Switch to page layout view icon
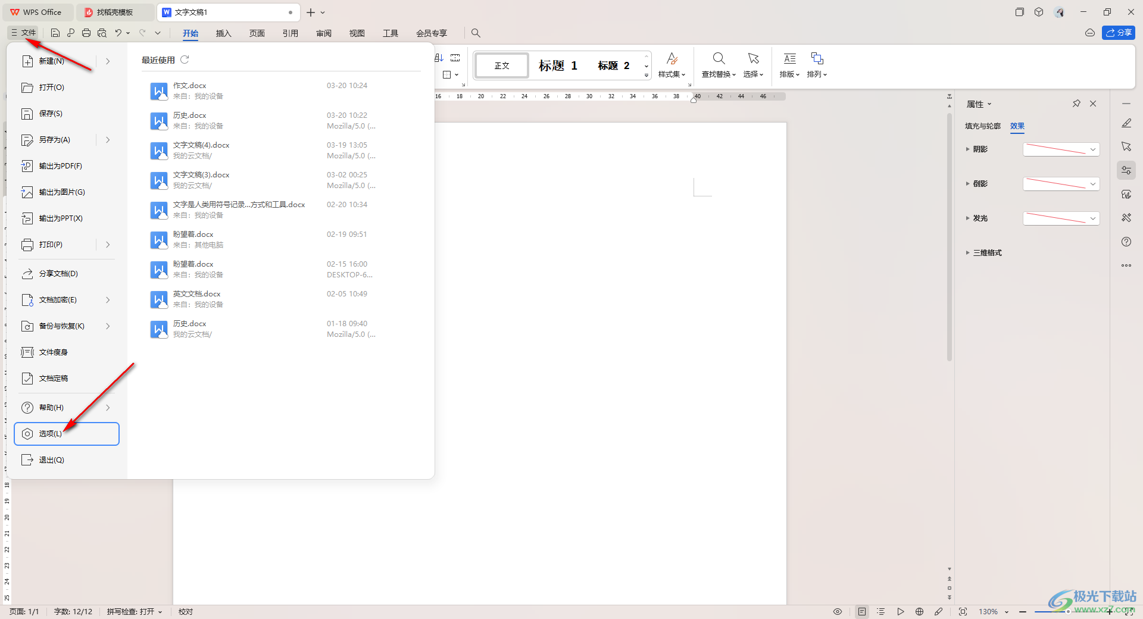 point(862,611)
